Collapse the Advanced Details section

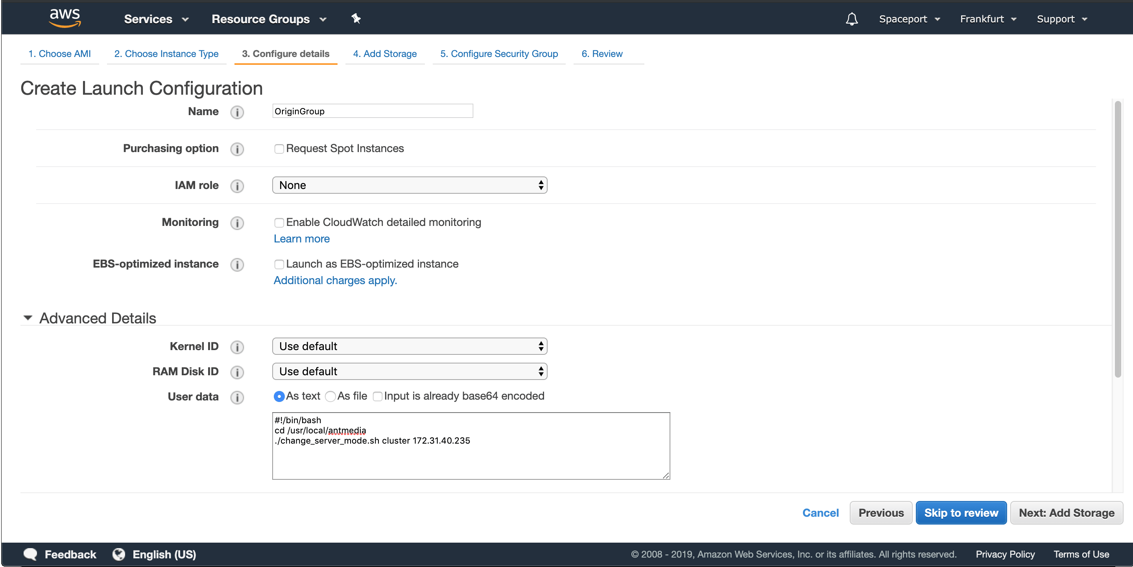(28, 318)
